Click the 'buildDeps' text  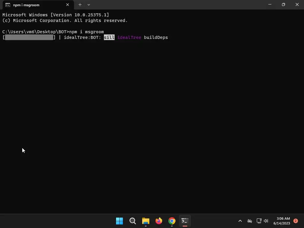[x=156, y=37]
